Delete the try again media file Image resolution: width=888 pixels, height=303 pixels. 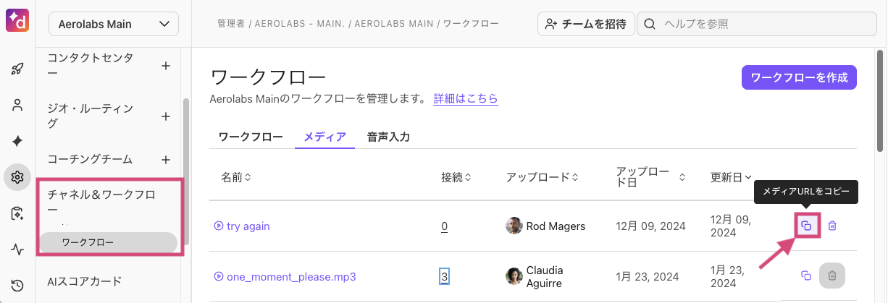832,226
